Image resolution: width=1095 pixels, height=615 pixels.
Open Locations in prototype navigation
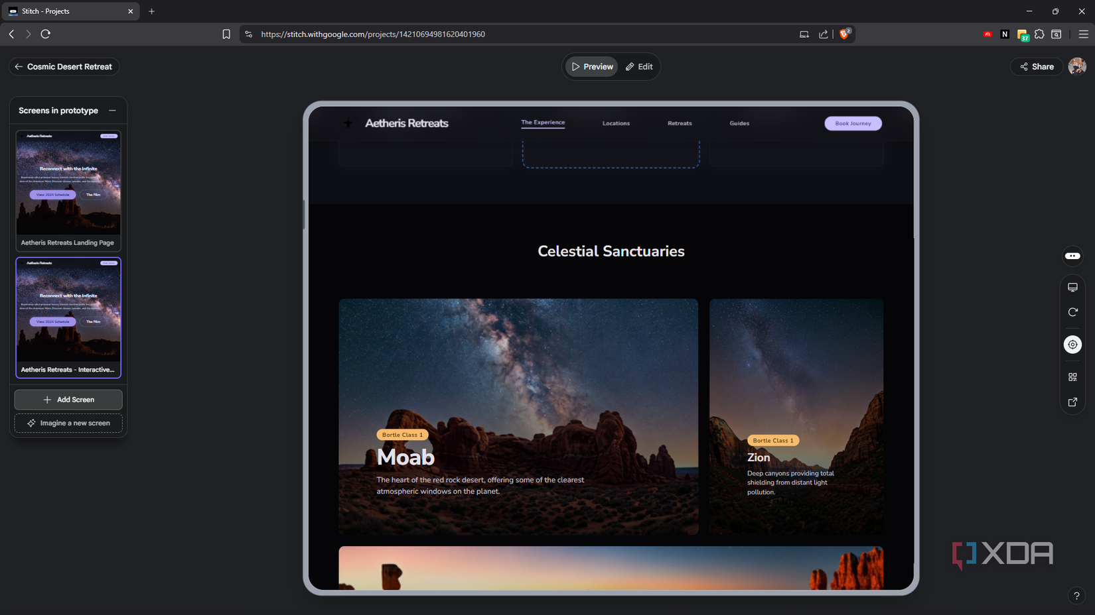coord(616,123)
